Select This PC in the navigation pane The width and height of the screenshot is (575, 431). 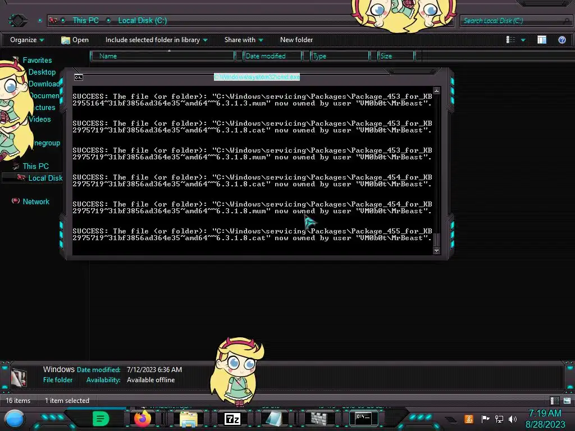[x=35, y=166]
